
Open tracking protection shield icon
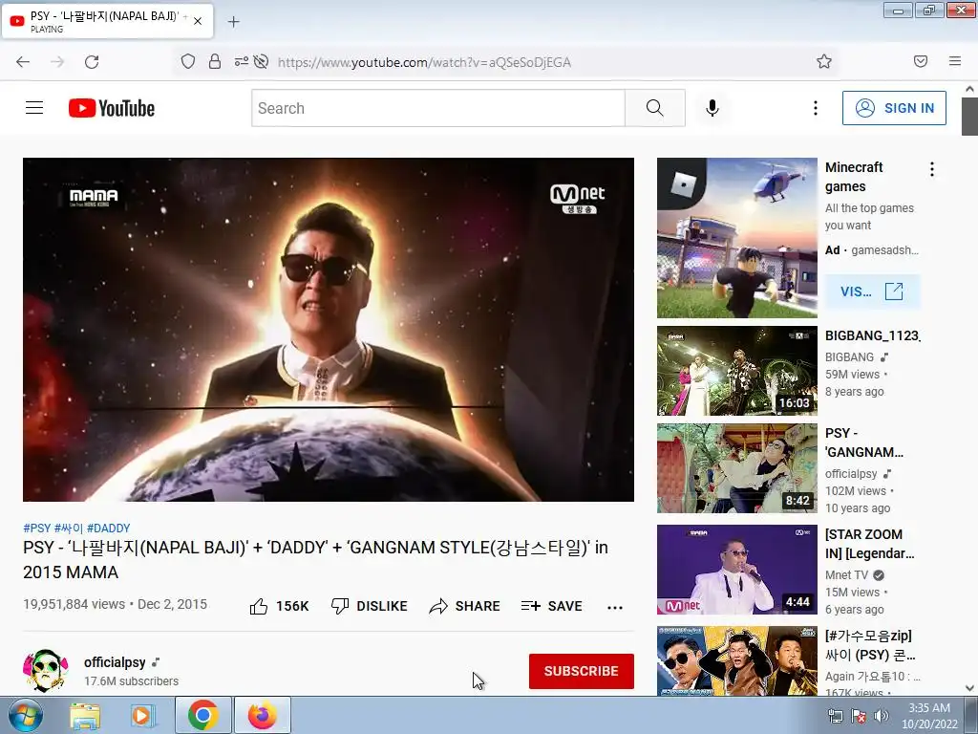pyautogui.click(x=188, y=61)
